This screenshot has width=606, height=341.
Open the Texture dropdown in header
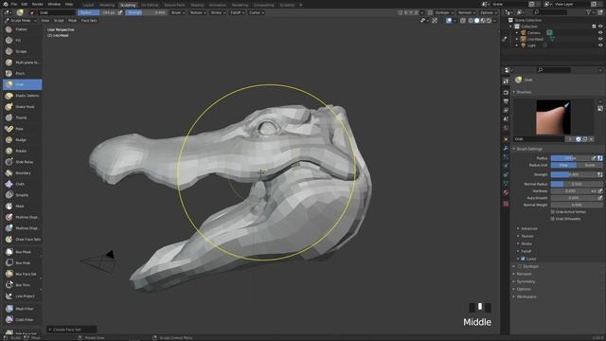click(x=198, y=12)
